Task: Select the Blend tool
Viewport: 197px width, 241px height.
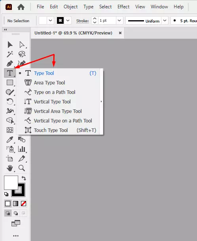Action: pos(22,140)
